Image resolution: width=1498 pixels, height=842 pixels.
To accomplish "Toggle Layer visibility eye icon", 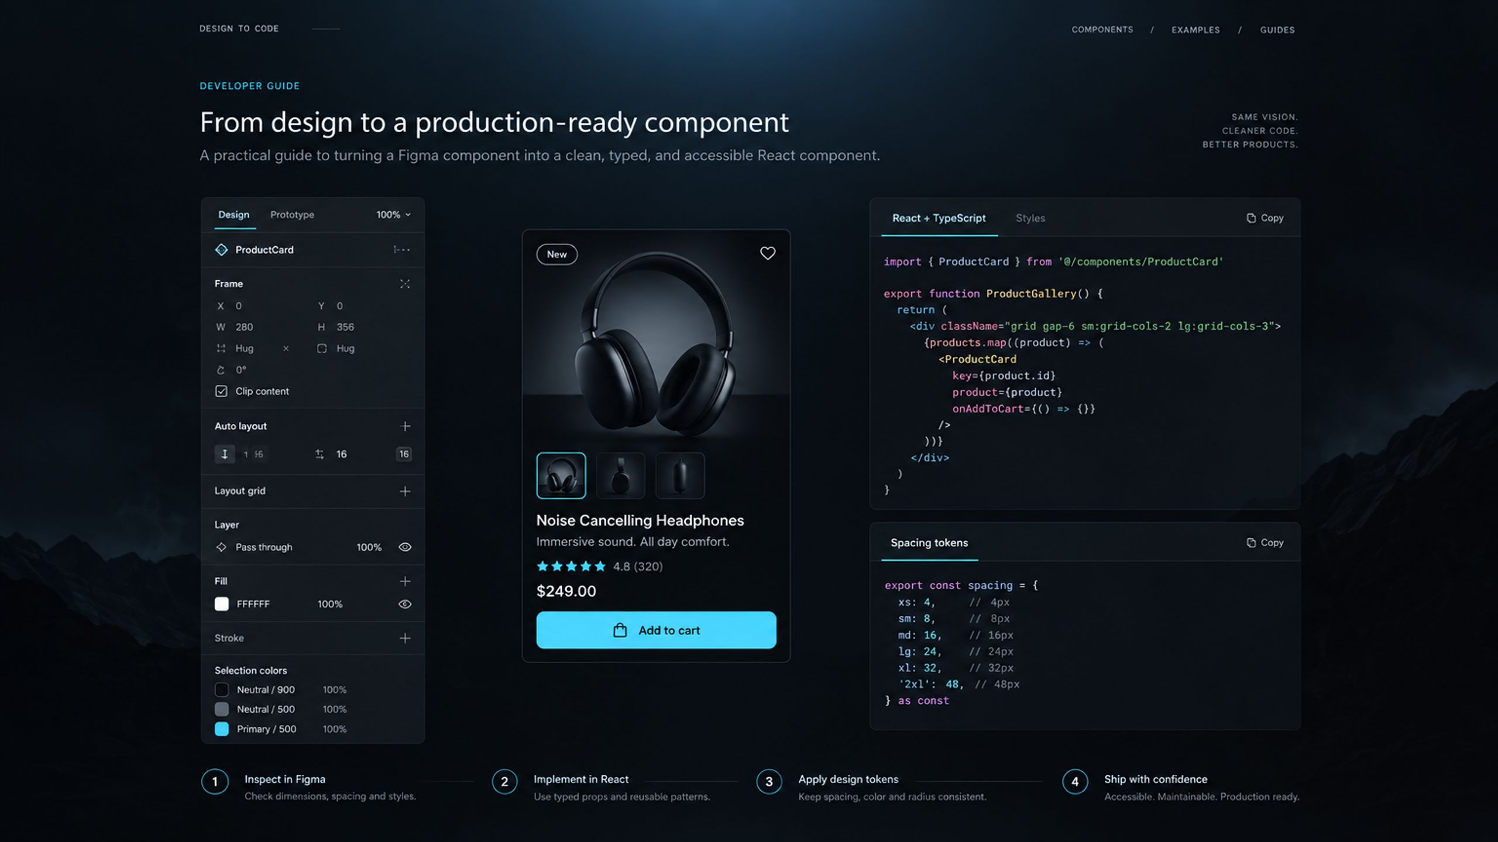I will coord(405,547).
